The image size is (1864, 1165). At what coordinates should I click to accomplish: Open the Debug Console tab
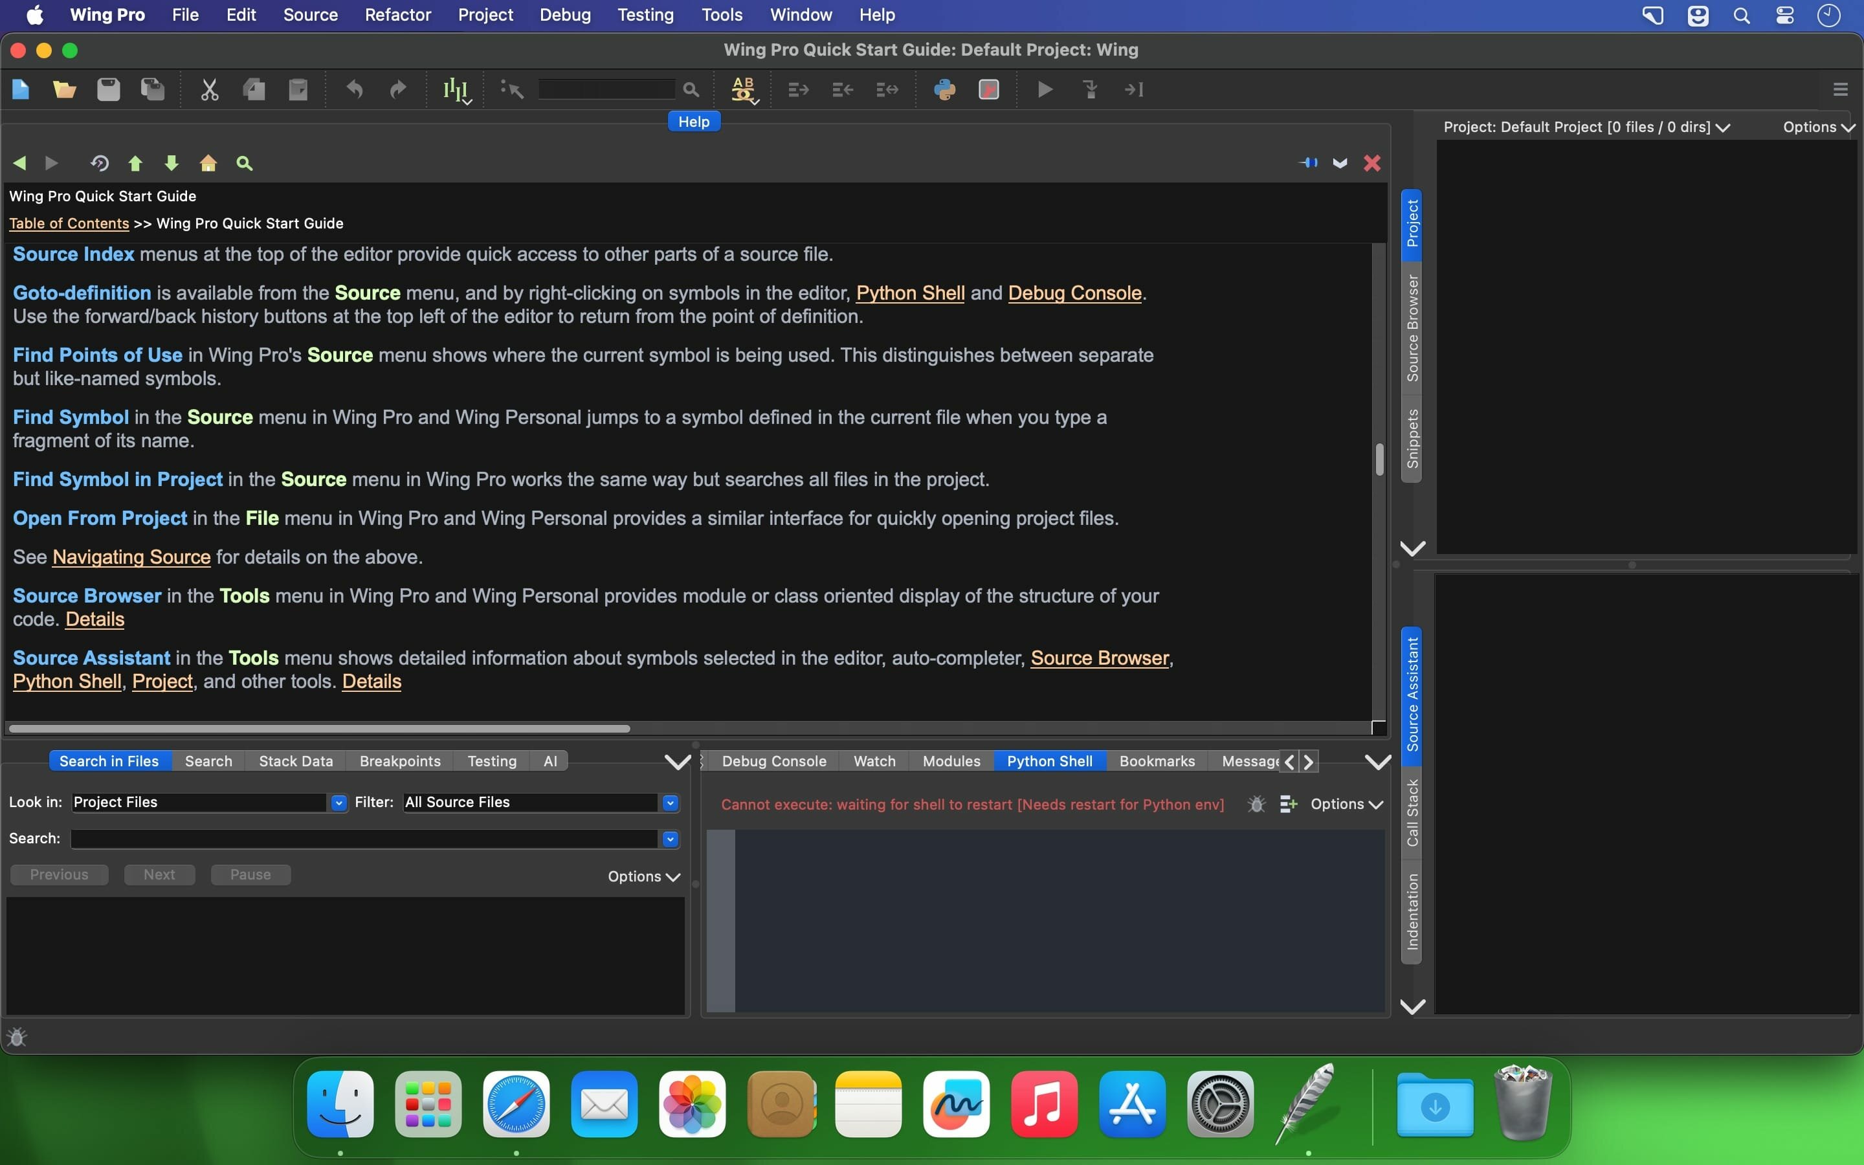[x=774, y=761]
